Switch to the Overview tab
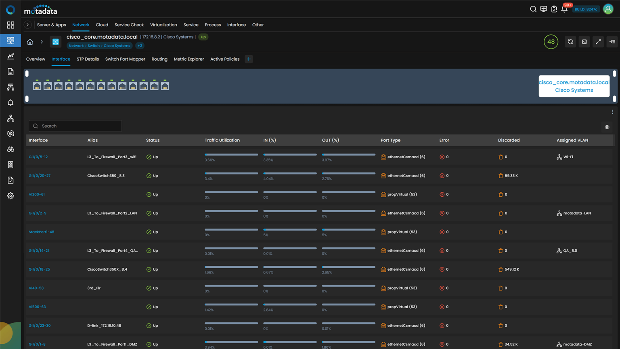Image resolution: width=620 pixels, height=349 pixels. tap(36, 59)
